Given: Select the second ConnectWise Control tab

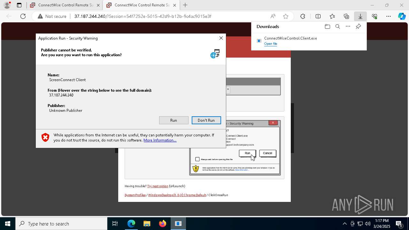Looking at the screenshot, I should [x=141, y=5].
